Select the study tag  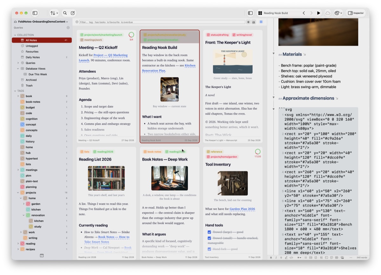coord(42,227)
